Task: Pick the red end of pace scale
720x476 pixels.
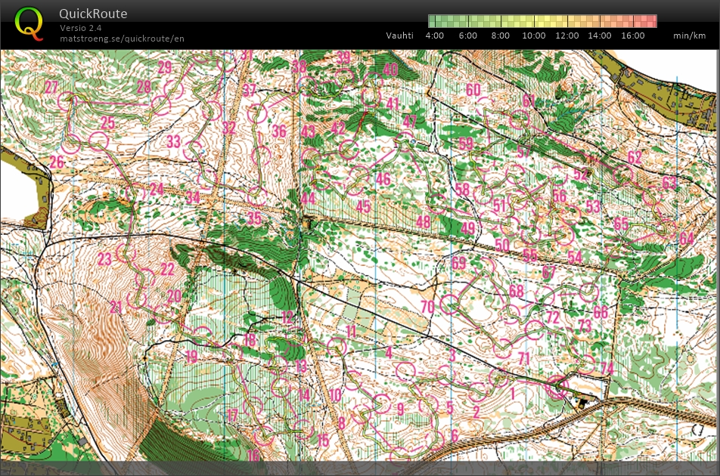Action: [x=652, y=21]
